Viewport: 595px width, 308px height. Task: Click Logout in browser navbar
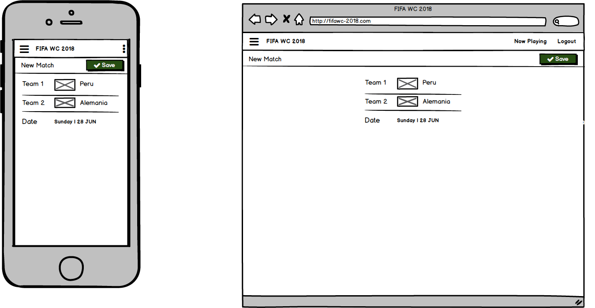[567, 41]
